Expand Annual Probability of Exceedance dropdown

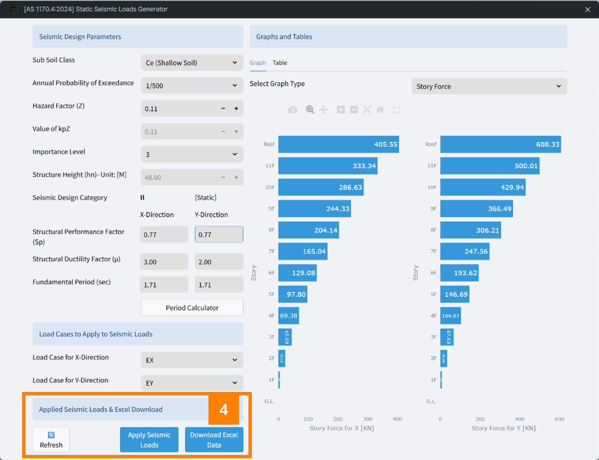[x=192, y=86]
